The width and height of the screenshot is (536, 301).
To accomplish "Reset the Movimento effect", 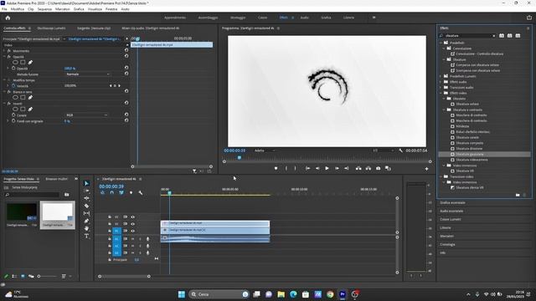I will tap(126, 50).
